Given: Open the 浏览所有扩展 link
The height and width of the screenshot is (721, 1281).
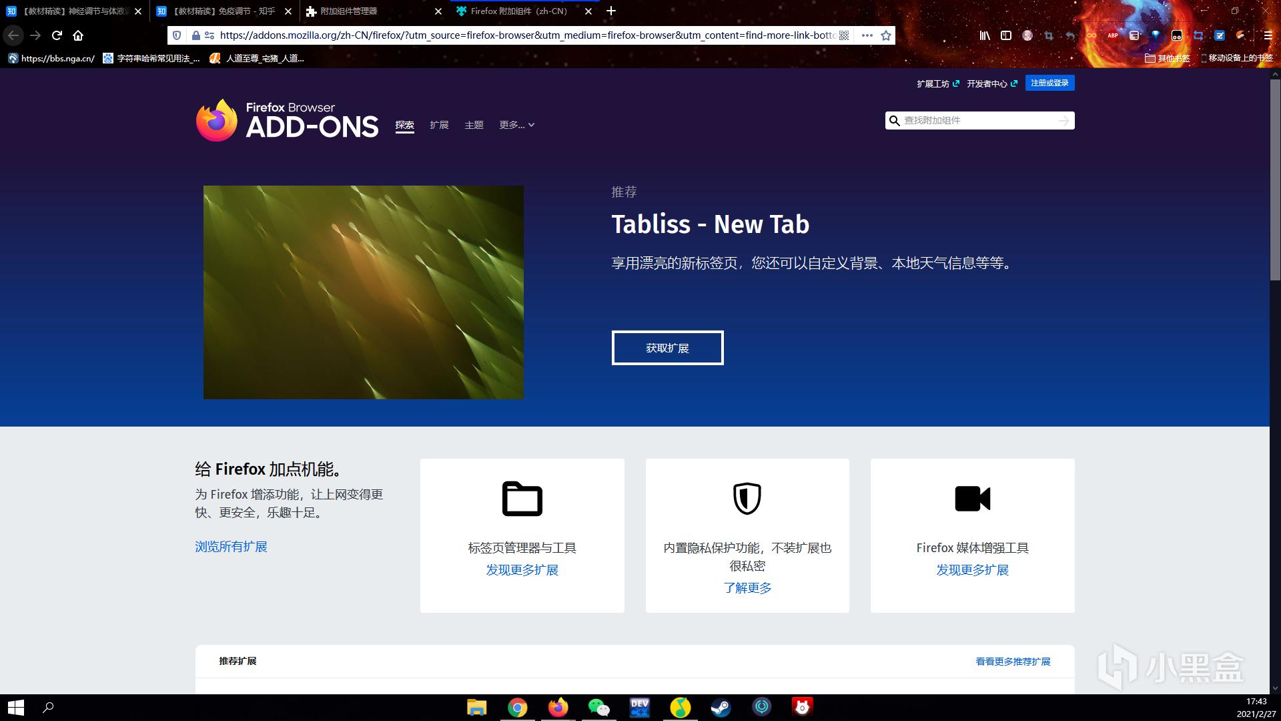Looking at the screenshot, I should point(231,547).
